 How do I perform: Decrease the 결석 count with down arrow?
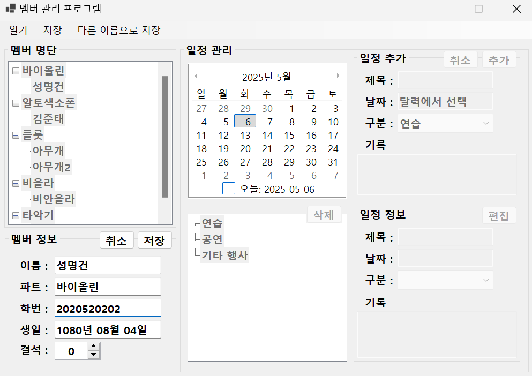coord(94,355)
